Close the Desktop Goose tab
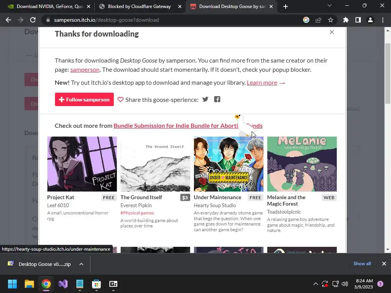 (271, 6)
